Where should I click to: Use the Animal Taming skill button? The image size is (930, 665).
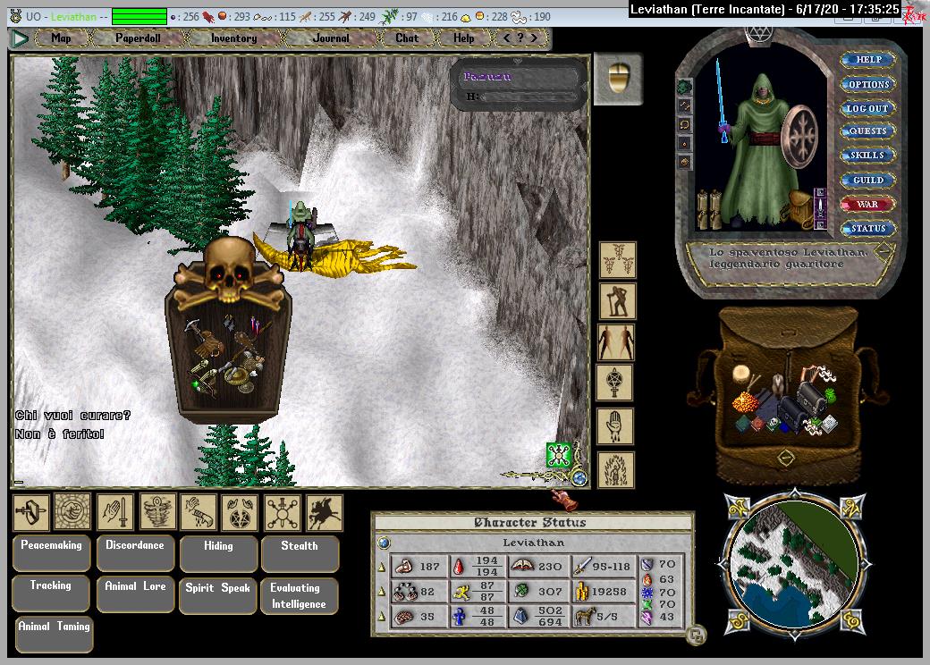pos(54,635)
